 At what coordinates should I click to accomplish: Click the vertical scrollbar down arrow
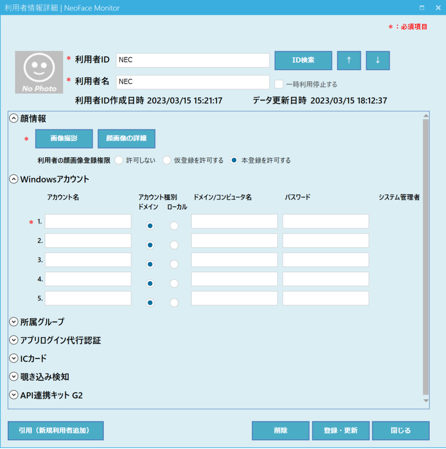425,400
